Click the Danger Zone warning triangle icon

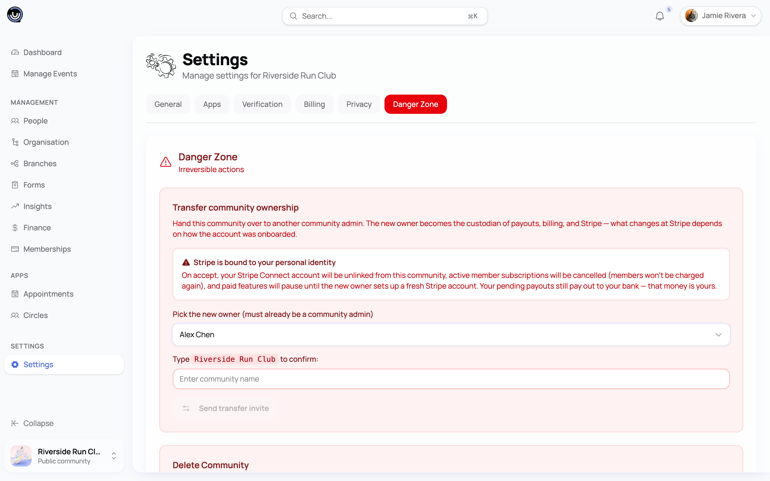[165, 162]
